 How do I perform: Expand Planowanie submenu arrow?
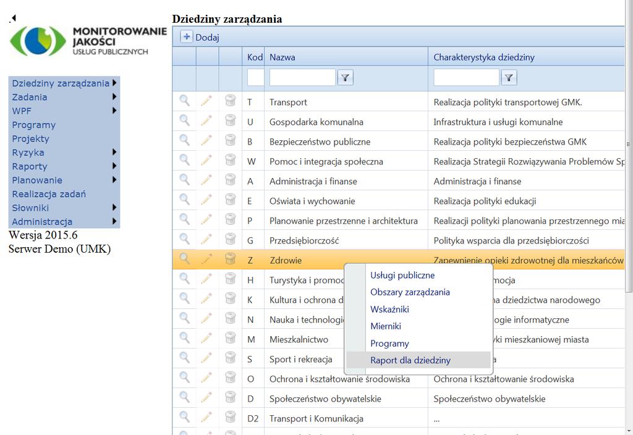[x=114, y=180]
